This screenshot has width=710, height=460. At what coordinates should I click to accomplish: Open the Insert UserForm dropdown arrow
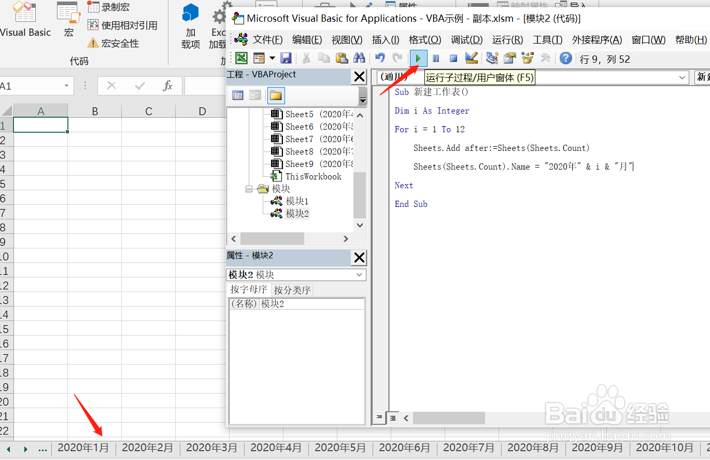click(272, 58)
